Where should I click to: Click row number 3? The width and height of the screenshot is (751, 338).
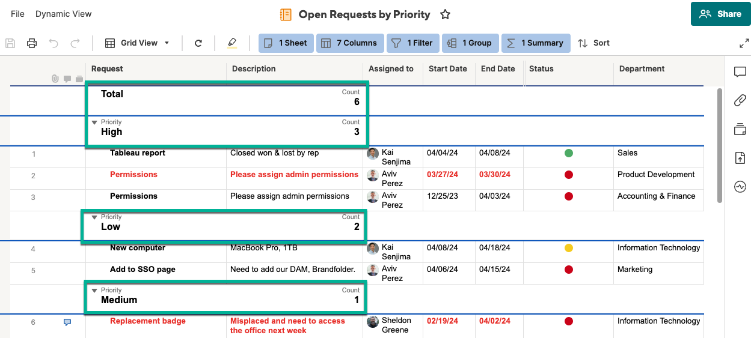coord(33,198)
